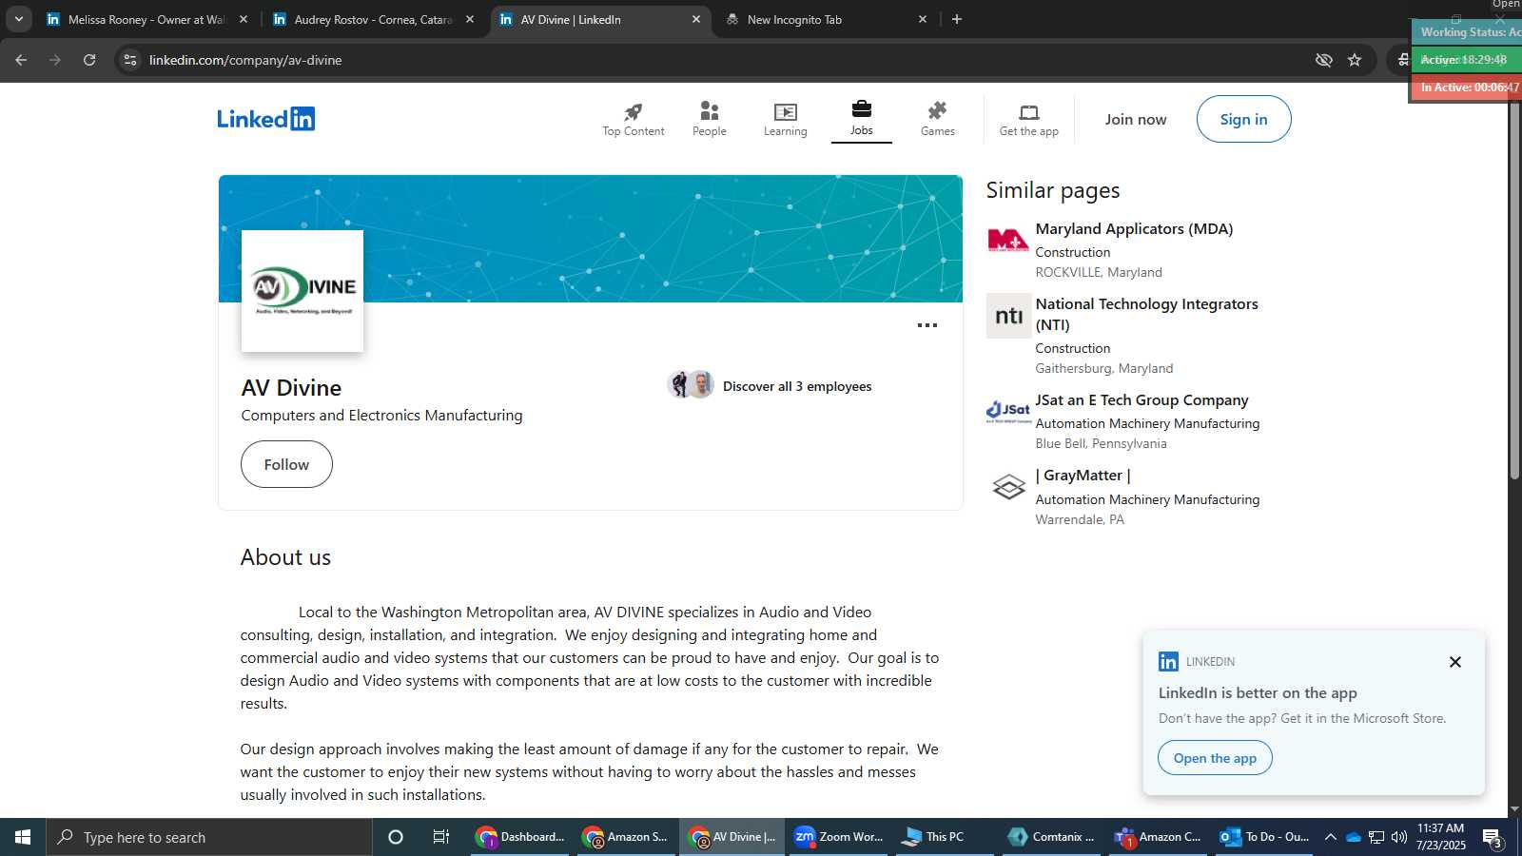
Task: Open the Jobs briefcase nav item
Action: tap(862, 120)
